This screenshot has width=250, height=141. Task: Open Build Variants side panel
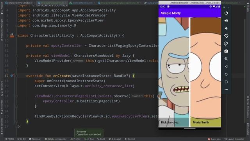tap(2, 126)
